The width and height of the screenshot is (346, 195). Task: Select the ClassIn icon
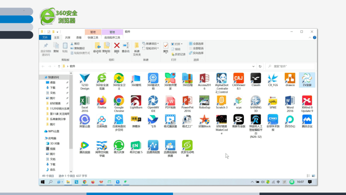tap(256, 80)
